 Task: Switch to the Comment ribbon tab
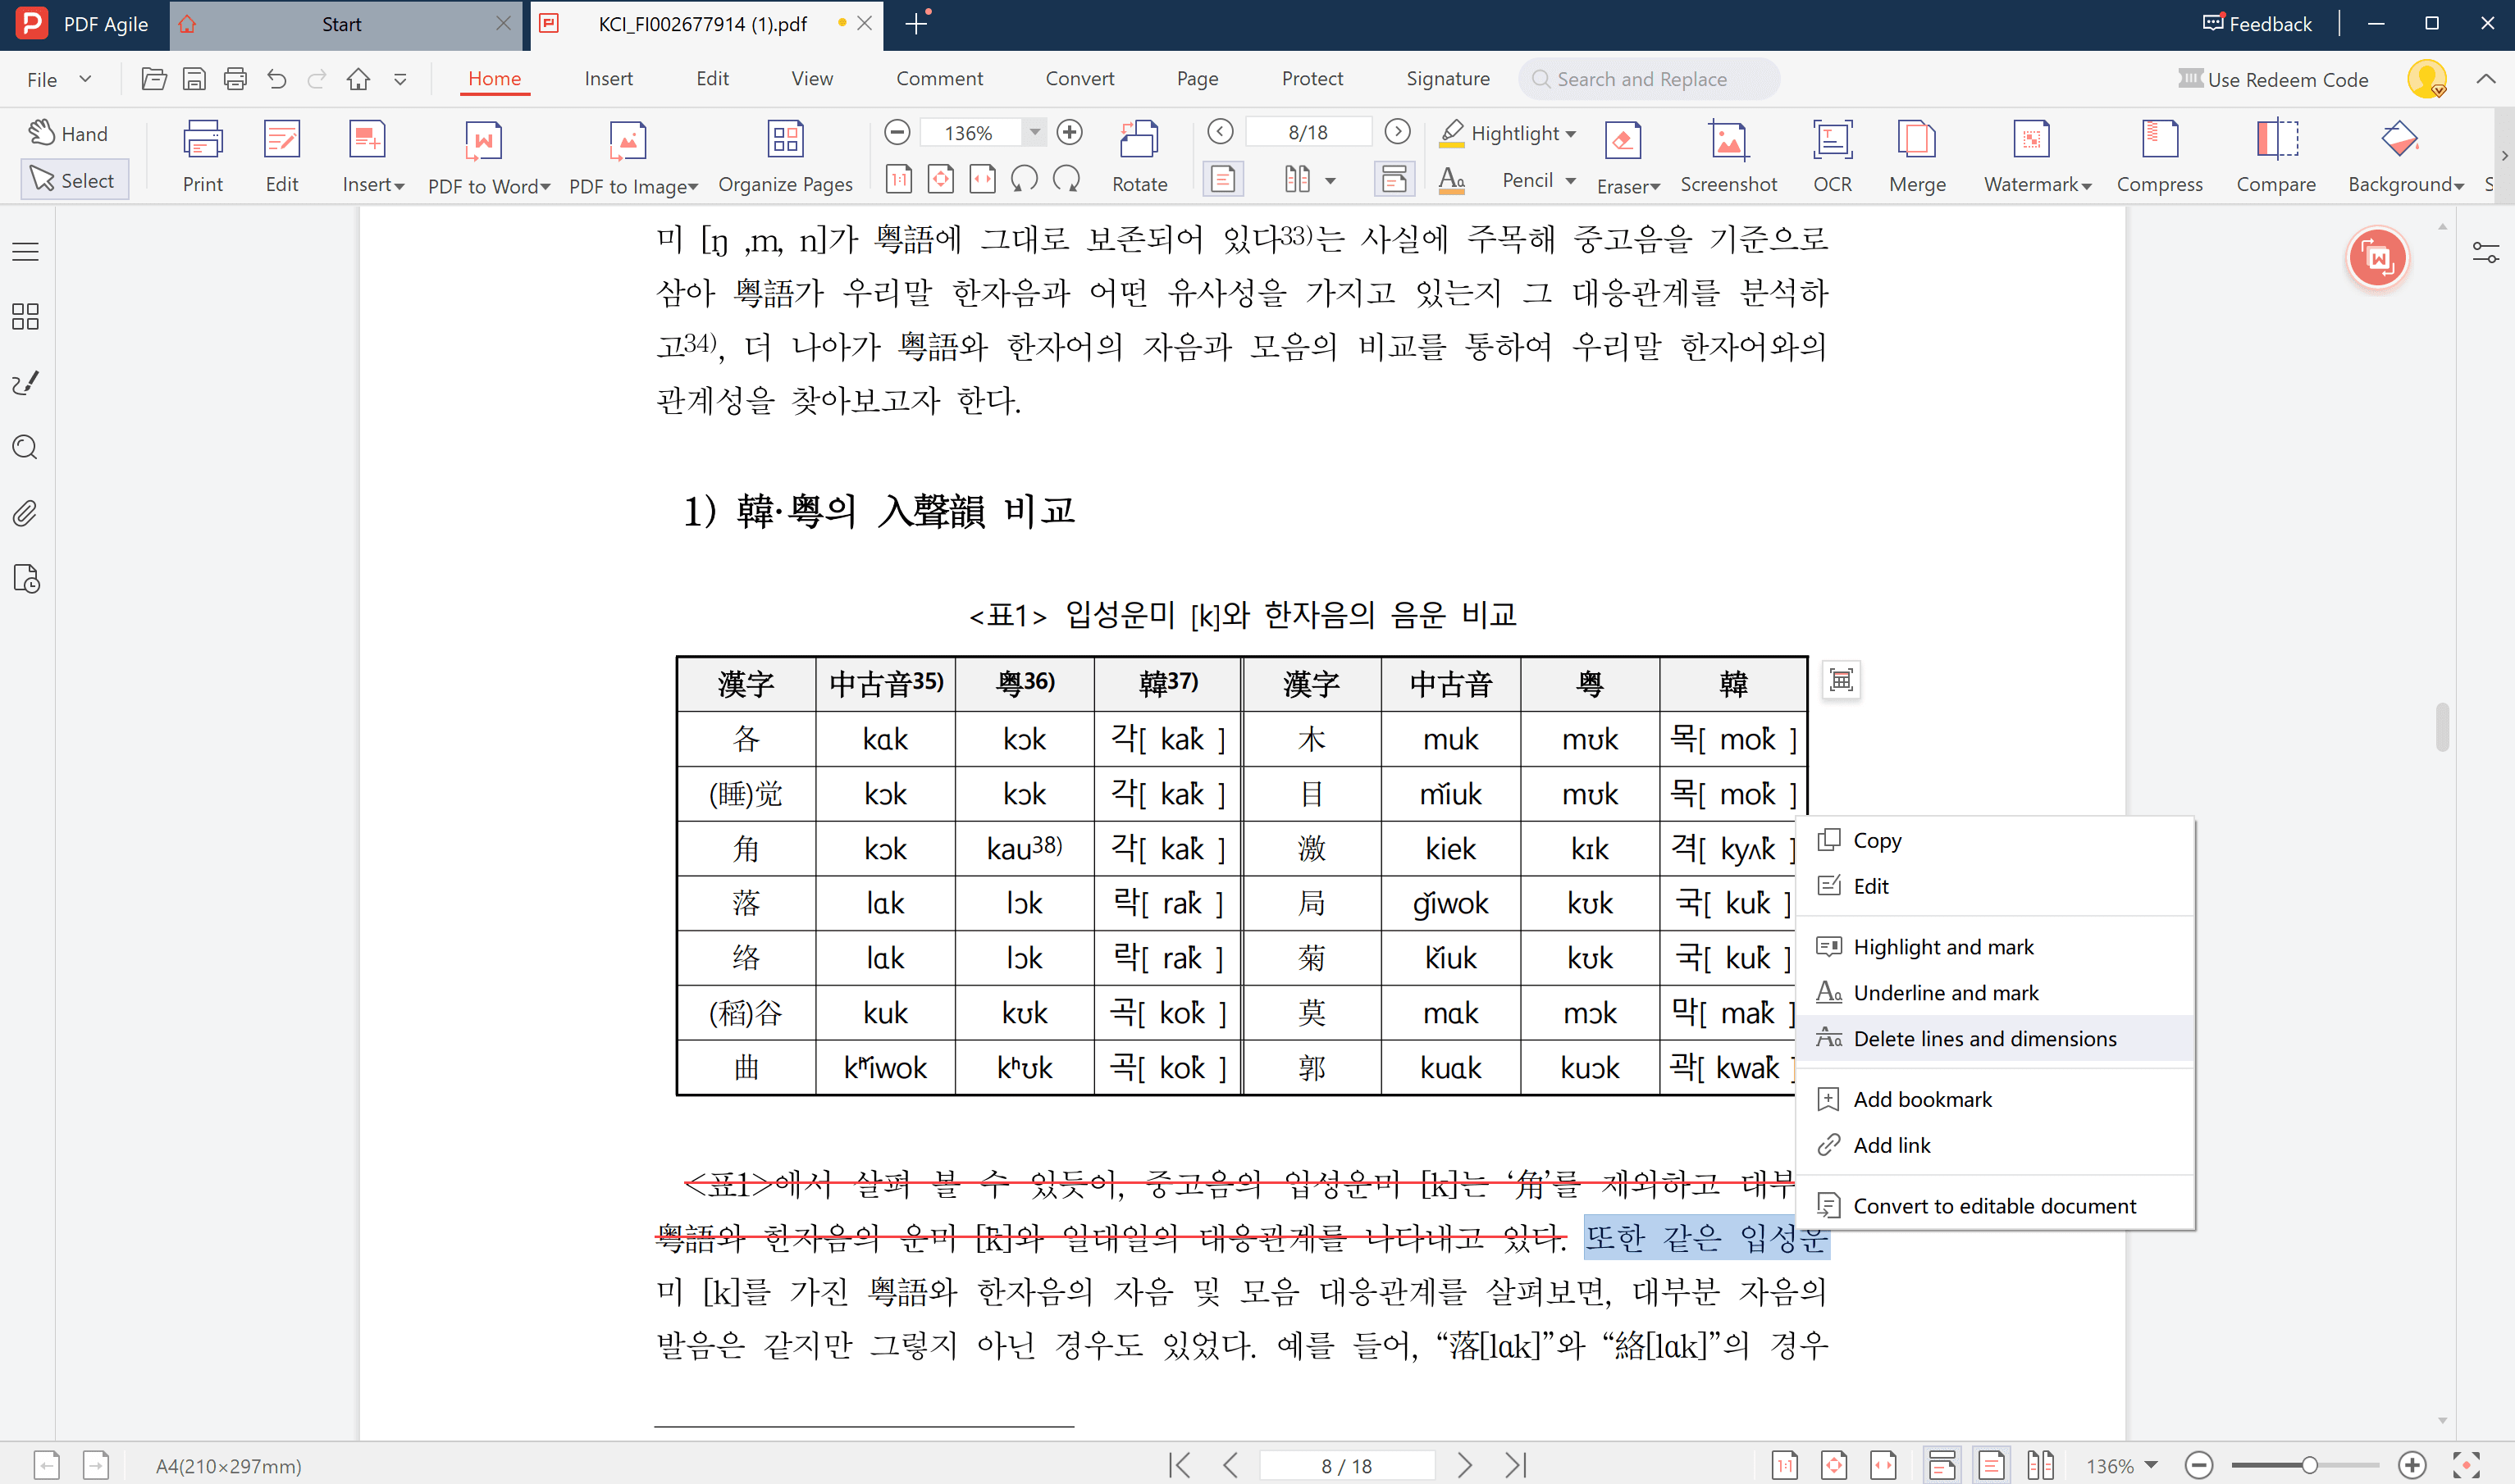coord(938,78)
